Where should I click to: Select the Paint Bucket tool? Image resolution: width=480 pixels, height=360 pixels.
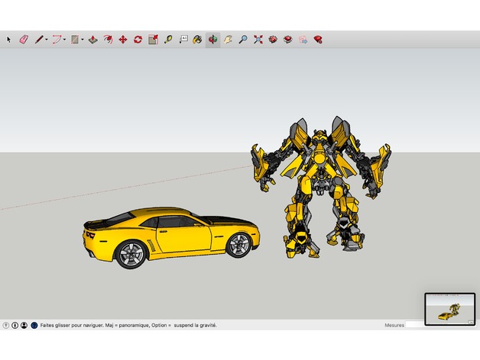click(197, 40)
